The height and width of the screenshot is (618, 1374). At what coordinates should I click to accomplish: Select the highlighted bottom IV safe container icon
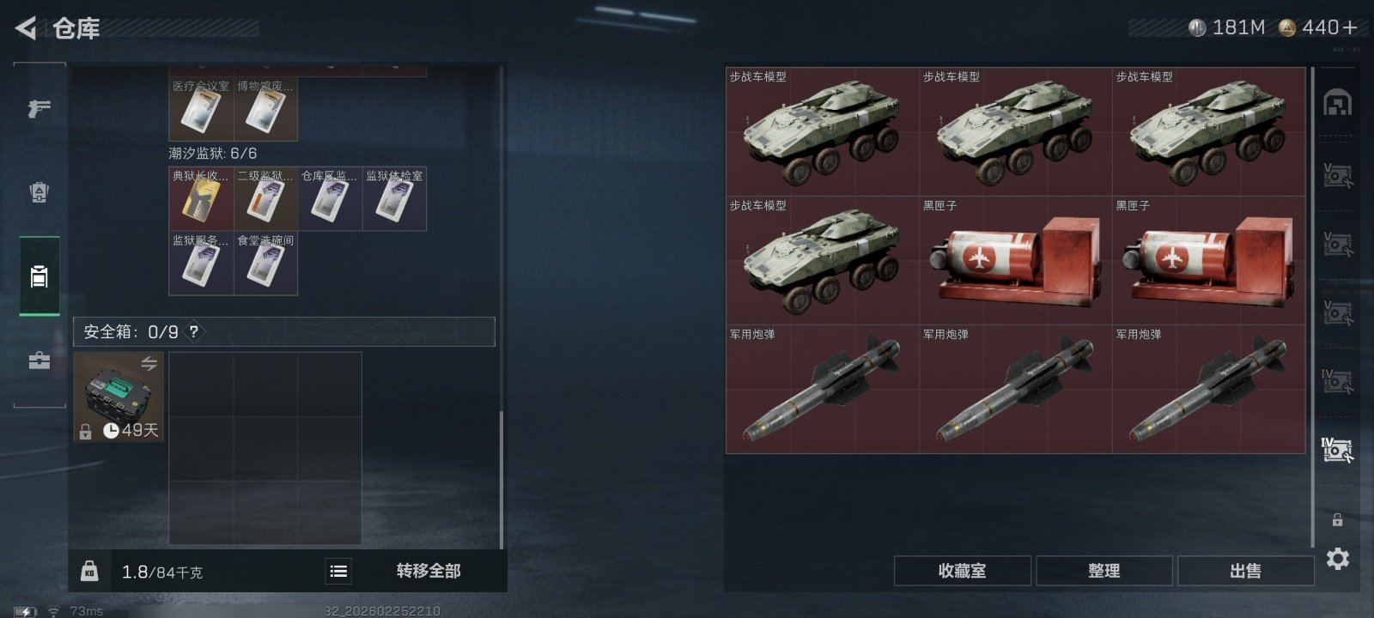point(1337,449)
